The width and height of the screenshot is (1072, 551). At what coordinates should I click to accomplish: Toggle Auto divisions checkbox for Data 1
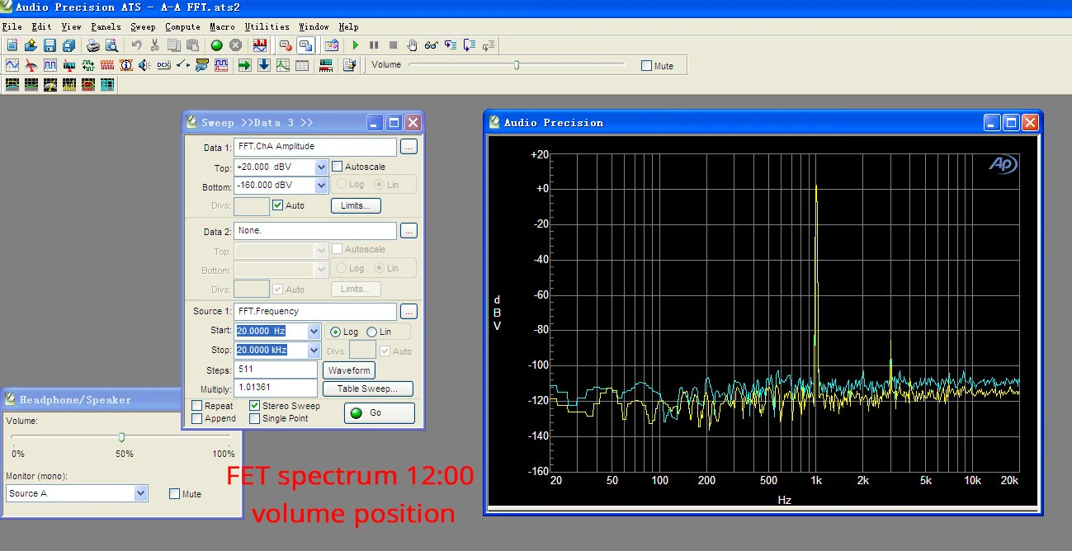(277, 205)
